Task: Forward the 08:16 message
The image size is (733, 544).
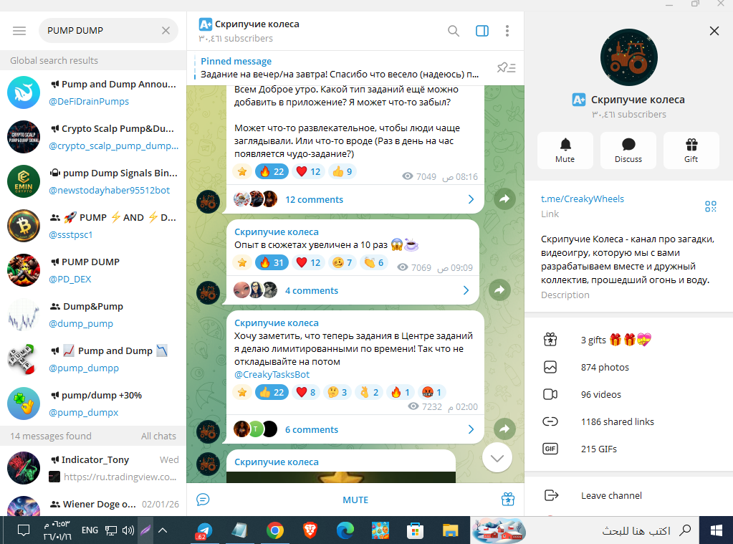Action: tap(505, 199)
